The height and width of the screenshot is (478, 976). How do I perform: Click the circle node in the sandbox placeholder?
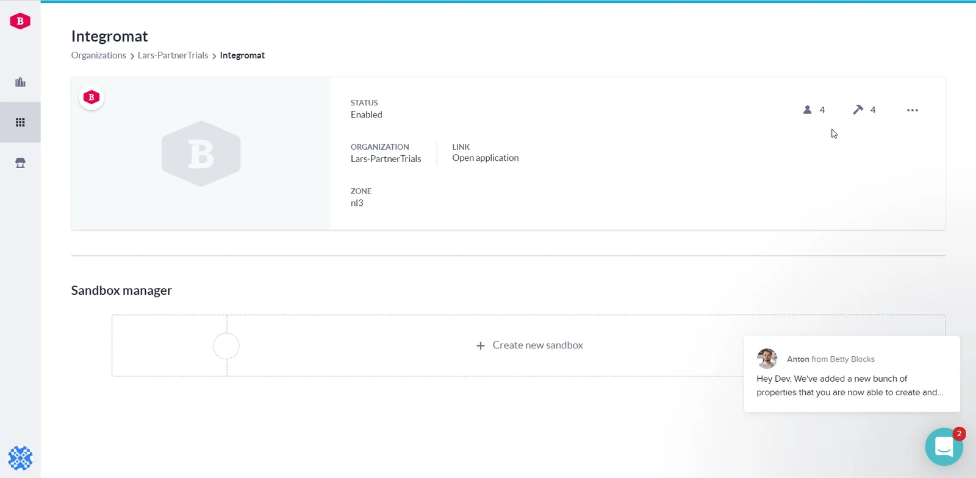[x=226, y=346]
